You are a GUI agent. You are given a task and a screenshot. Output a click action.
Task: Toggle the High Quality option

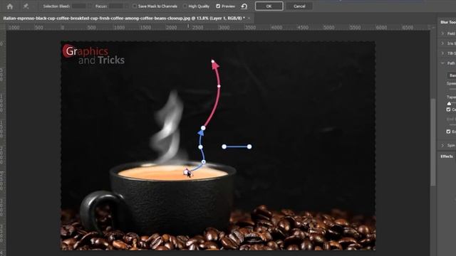[185, 6]
